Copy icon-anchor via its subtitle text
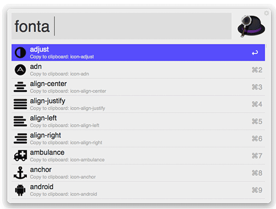 pos(63,177)
